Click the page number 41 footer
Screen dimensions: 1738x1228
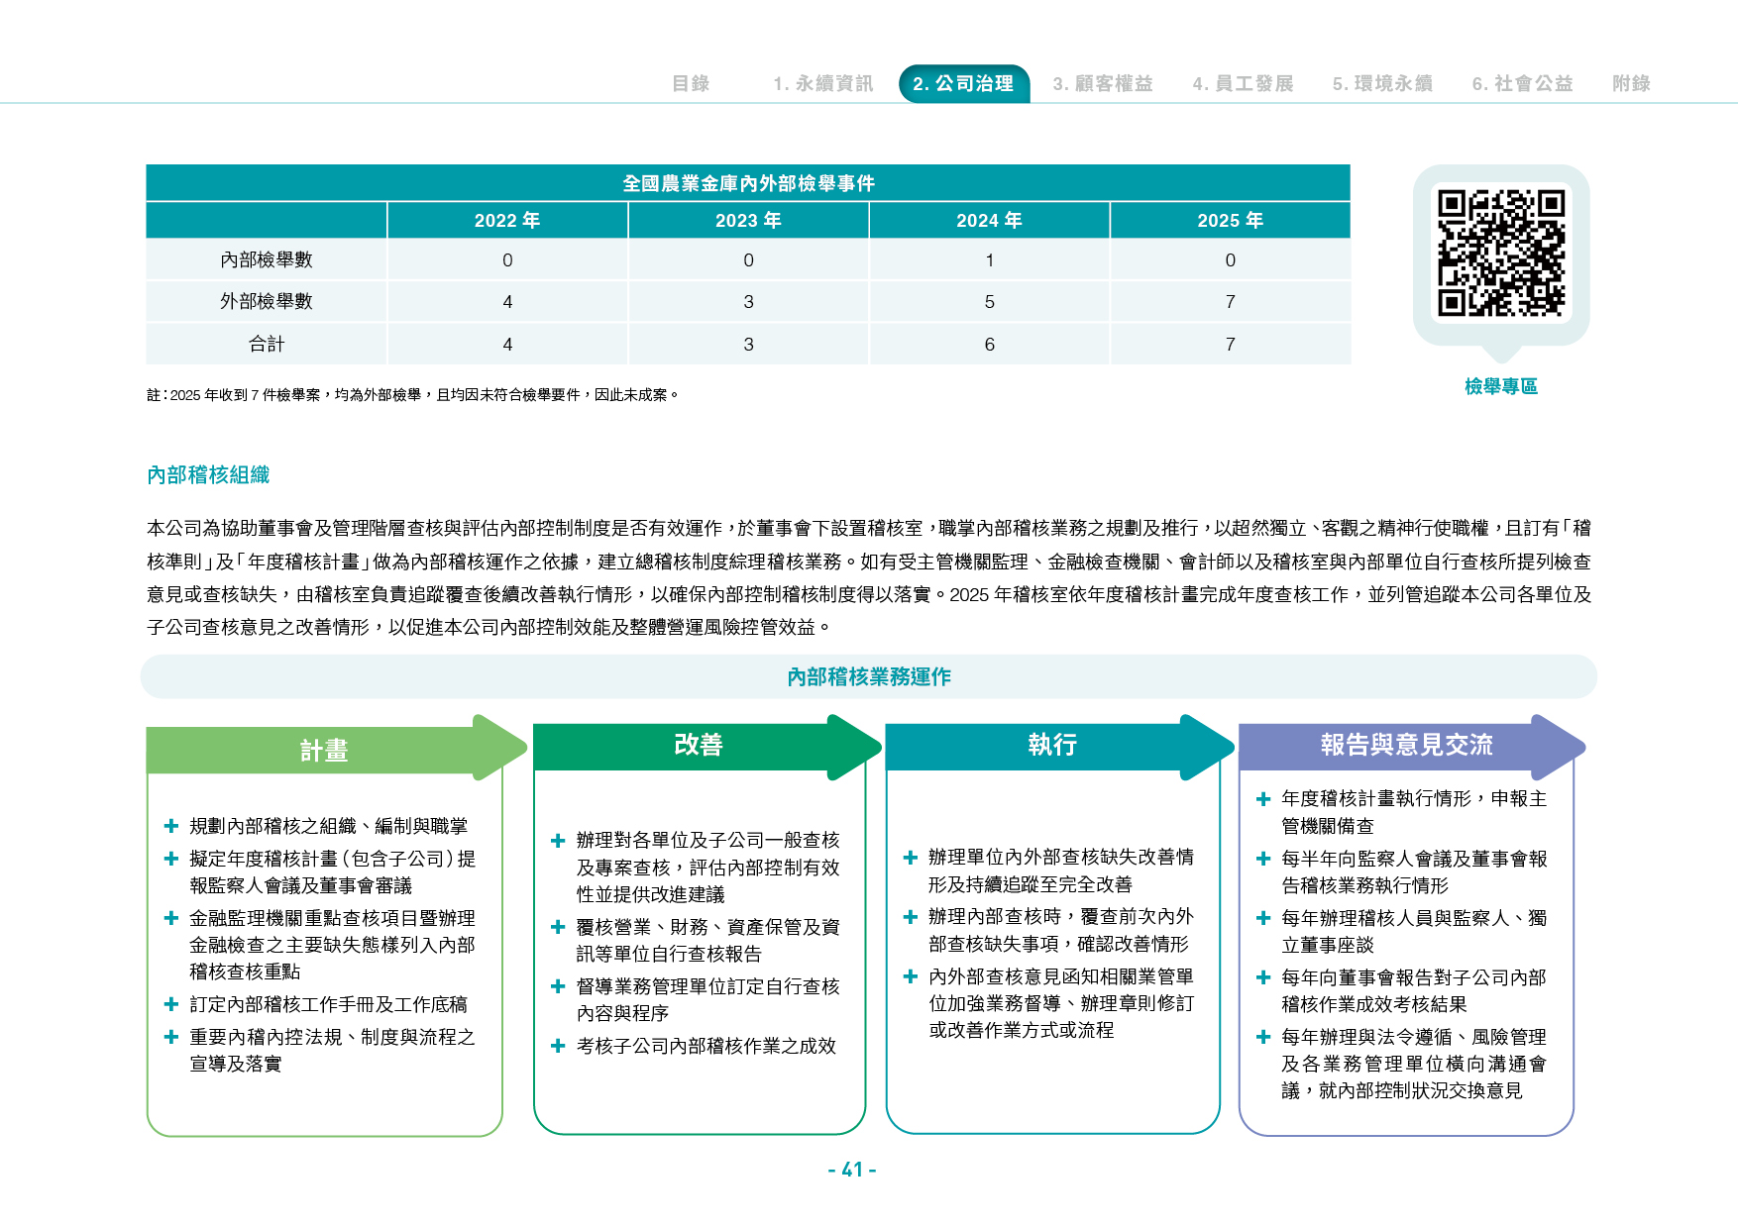[852, 1170]
